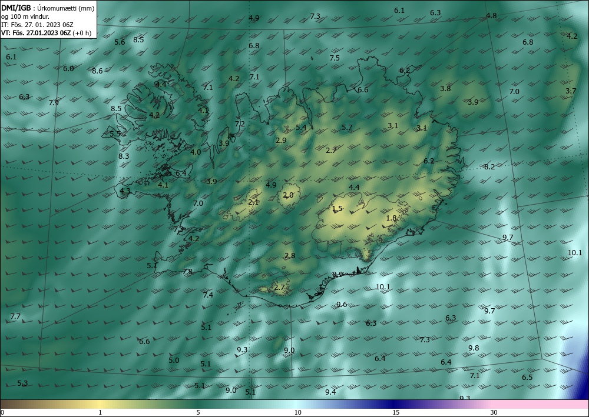
Task: Click the '30' tick on the colour scale
Action: click(494, 412)
